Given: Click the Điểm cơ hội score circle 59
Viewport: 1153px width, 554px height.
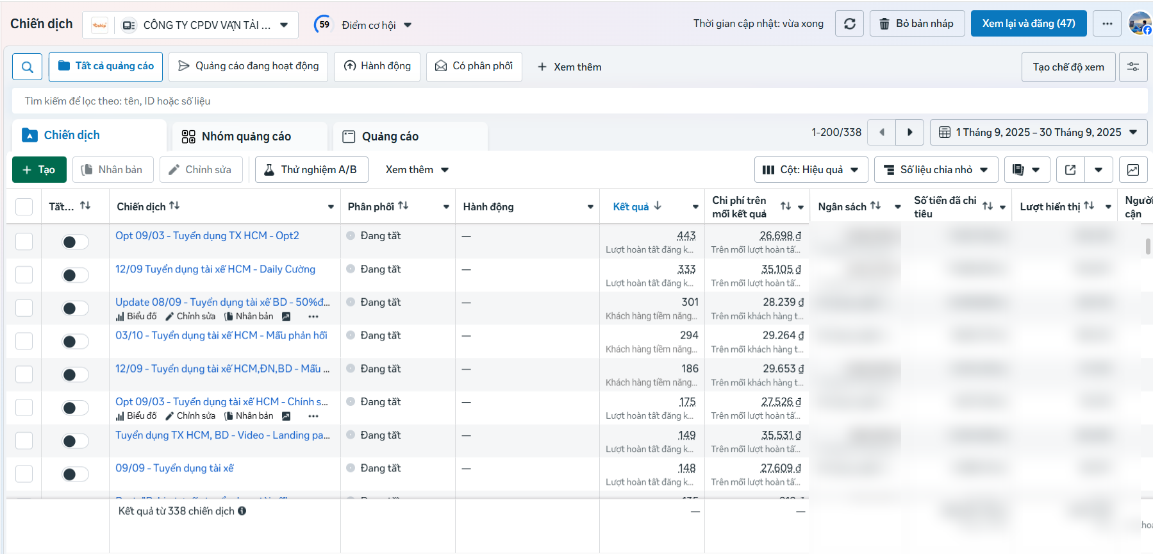Looking at the screenshot, I should pyautogui.click(x=324, y=24).
